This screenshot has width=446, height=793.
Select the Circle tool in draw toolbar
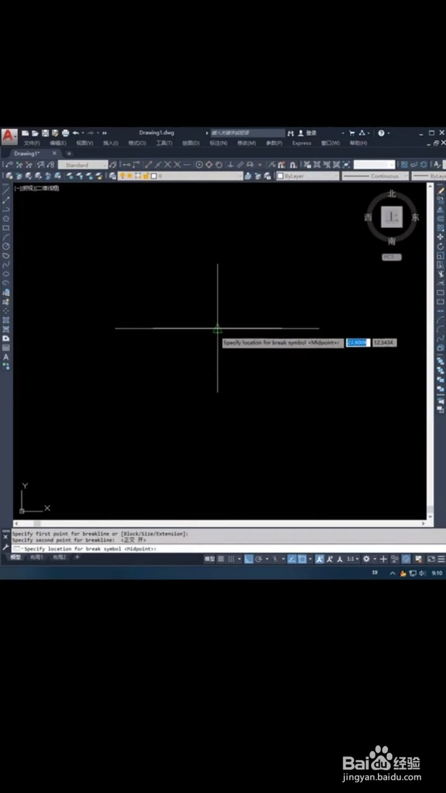(6, 246)
